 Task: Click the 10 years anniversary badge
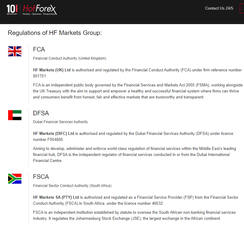12,10
